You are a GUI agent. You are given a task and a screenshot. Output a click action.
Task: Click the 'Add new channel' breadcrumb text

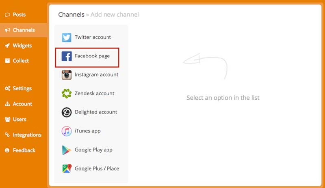[115, 15]
